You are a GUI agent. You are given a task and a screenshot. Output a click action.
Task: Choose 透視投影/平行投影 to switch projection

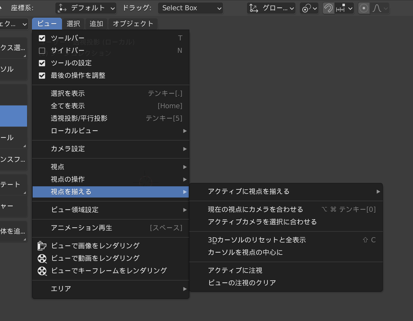tap(111, 119)
